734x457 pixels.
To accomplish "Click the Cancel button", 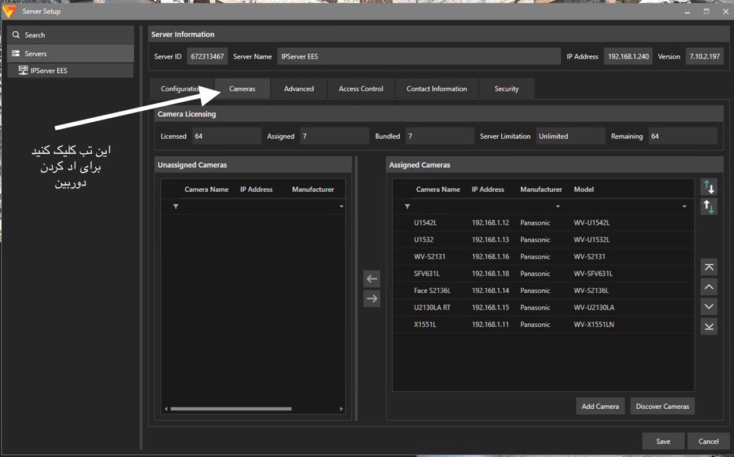I will tap(708, 441).
